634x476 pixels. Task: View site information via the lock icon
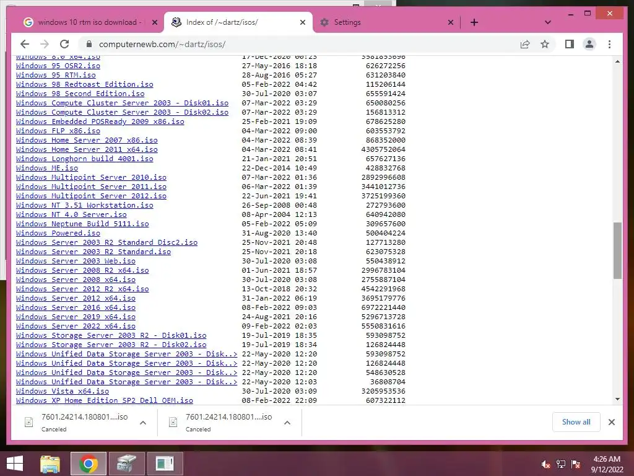point(89,44)
